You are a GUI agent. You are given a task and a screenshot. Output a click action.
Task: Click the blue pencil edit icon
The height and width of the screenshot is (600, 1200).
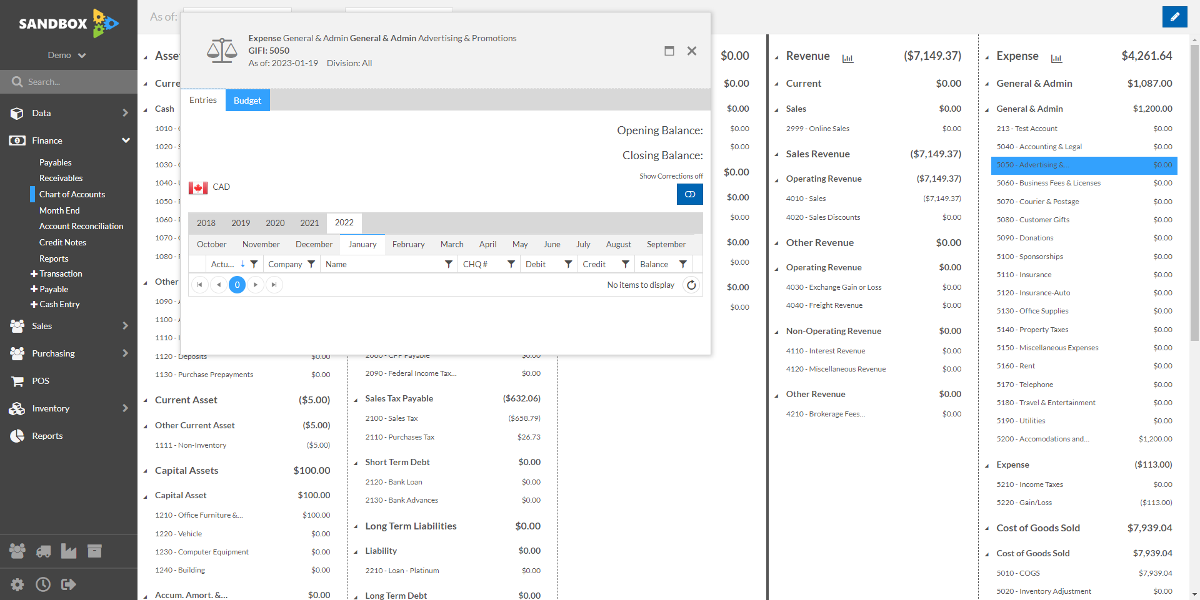click(1174, 17)
